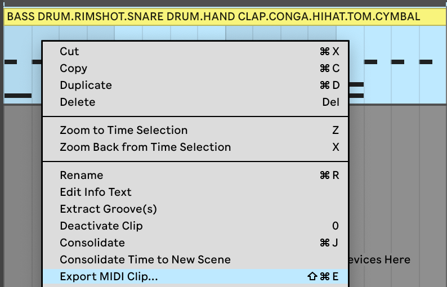
Task: Click the Consolidate menu entry
Action: coord(92,243)
